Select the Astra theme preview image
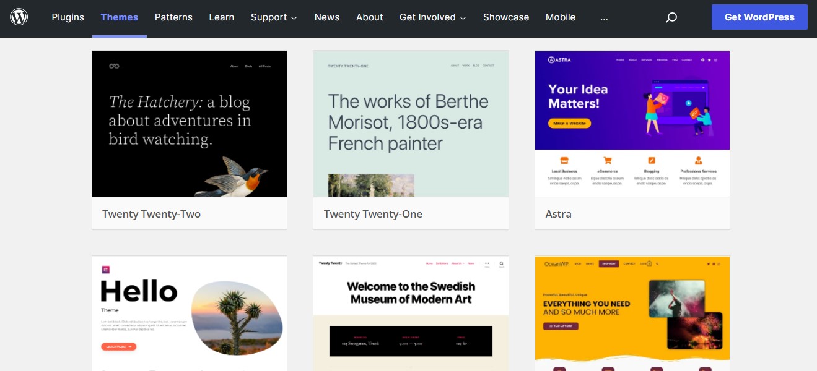Image resolution: width=817 pixels, height=371 pixels. pyautogui.click(x=632, y=124)
